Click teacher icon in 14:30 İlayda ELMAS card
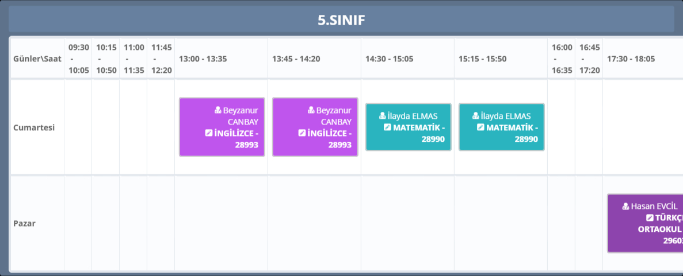Image resolution: width=683 pixels, height=276 pixels. [x=382, y=116]
